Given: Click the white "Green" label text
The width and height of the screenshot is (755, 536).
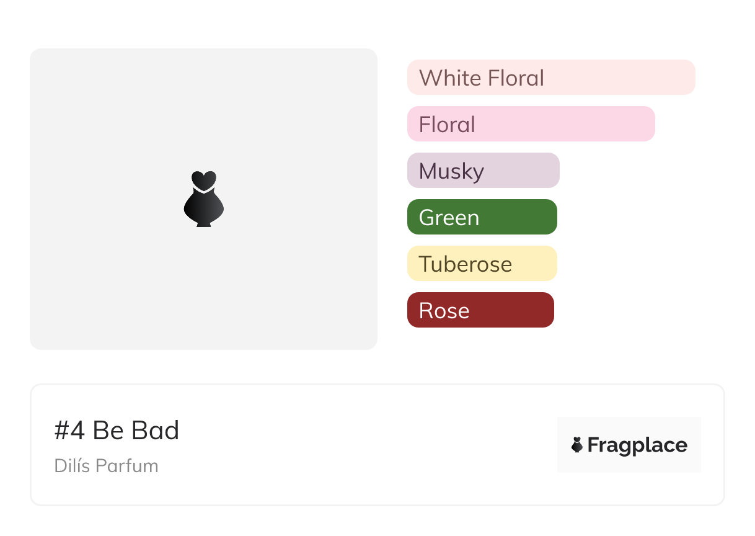Looking at the screenshot, I should tap(449, 218).
